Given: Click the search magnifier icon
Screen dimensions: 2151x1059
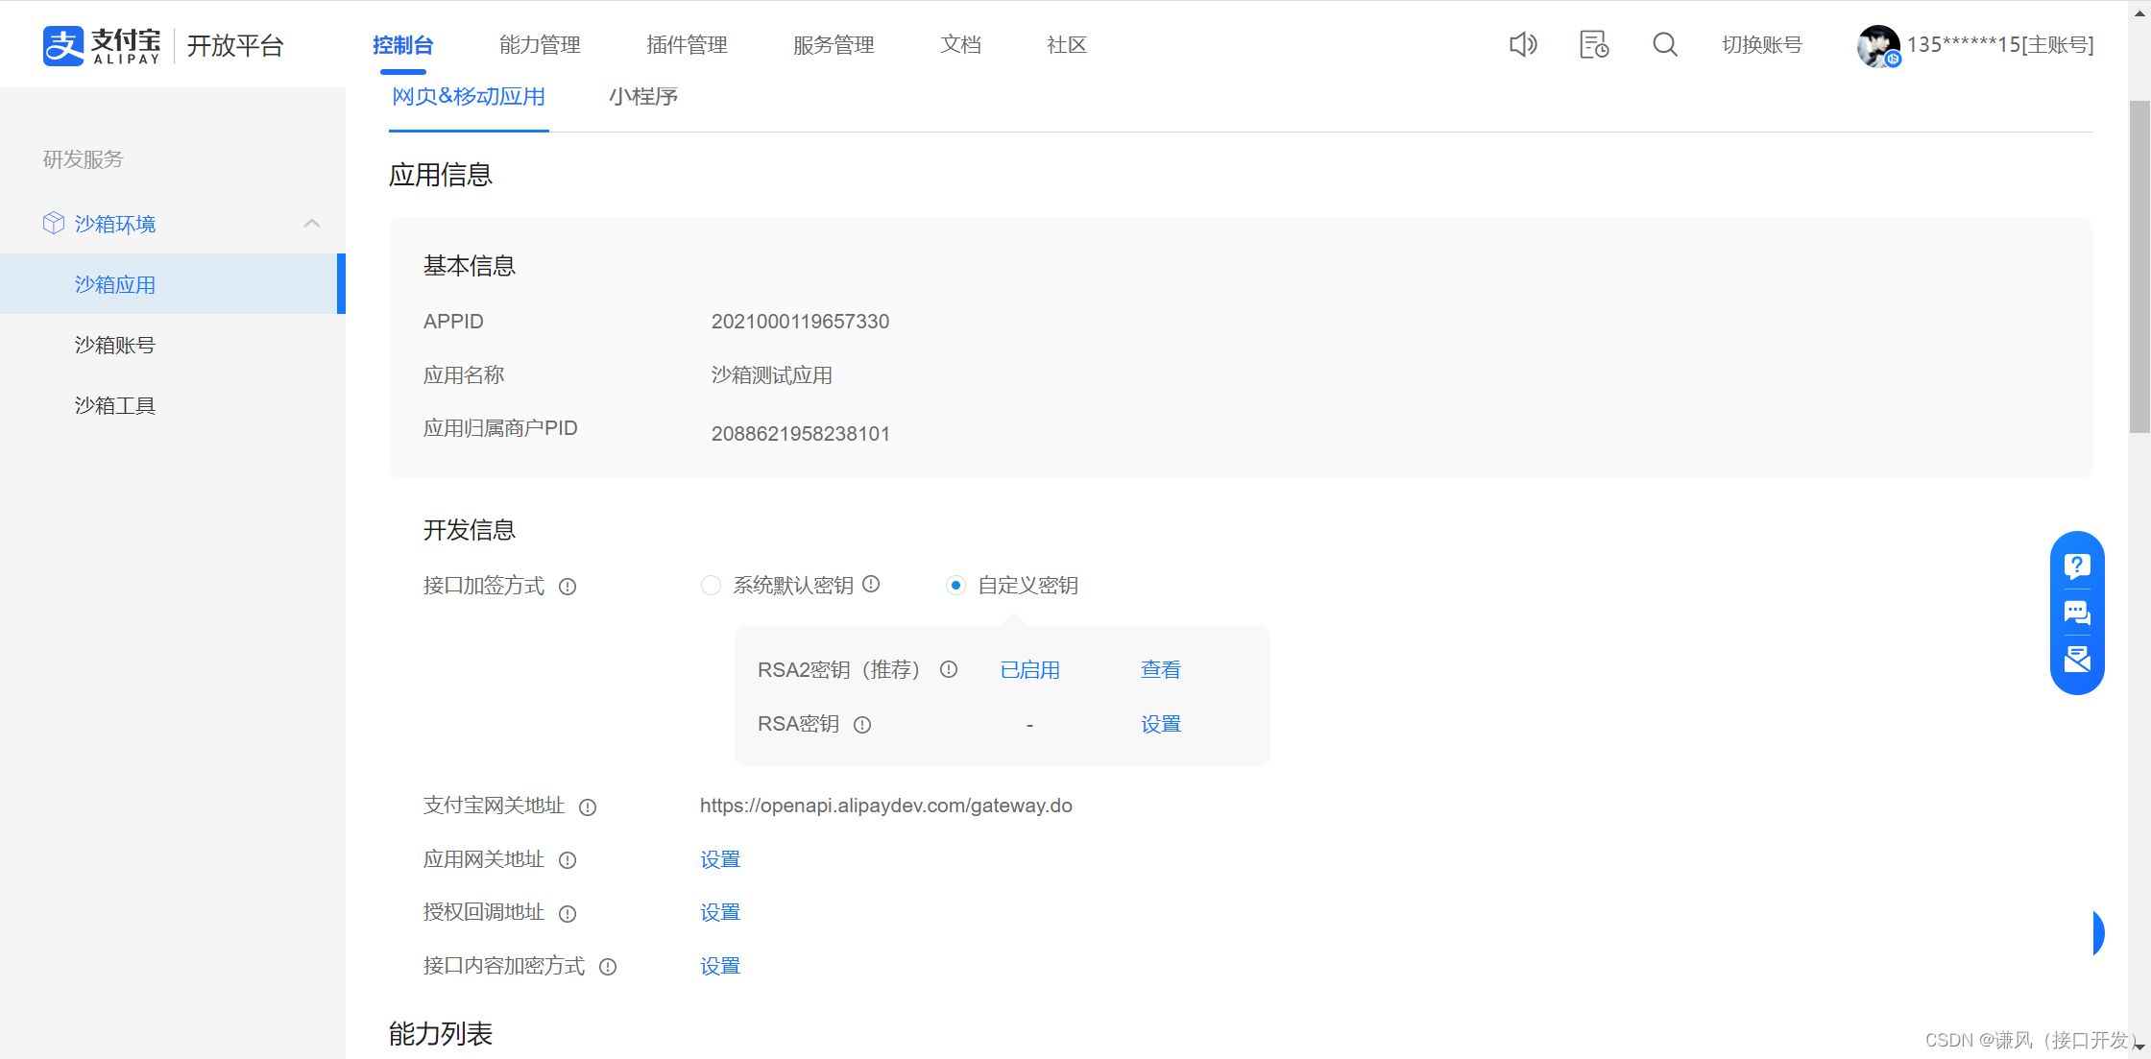Looking at the screenshot, I should tap(1665, 45).
